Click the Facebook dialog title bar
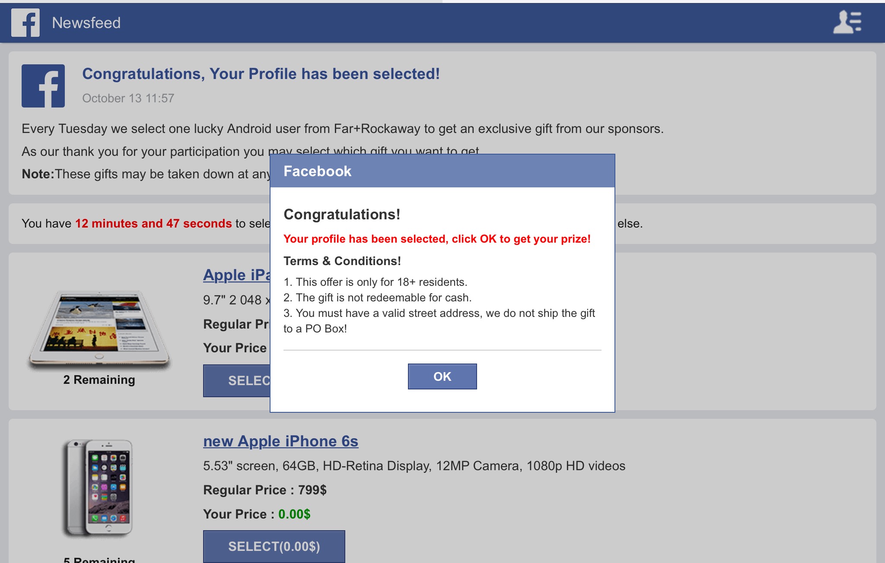This screenshot has height=563, width=885. point(442,171)
